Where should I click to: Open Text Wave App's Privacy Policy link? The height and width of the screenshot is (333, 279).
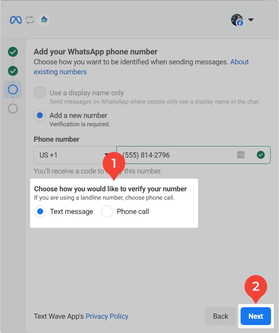coord(107,316)
